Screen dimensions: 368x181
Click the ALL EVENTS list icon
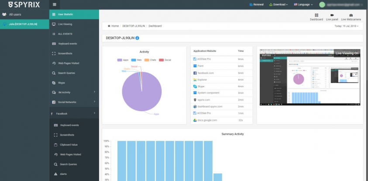click(x=54, y=34)
